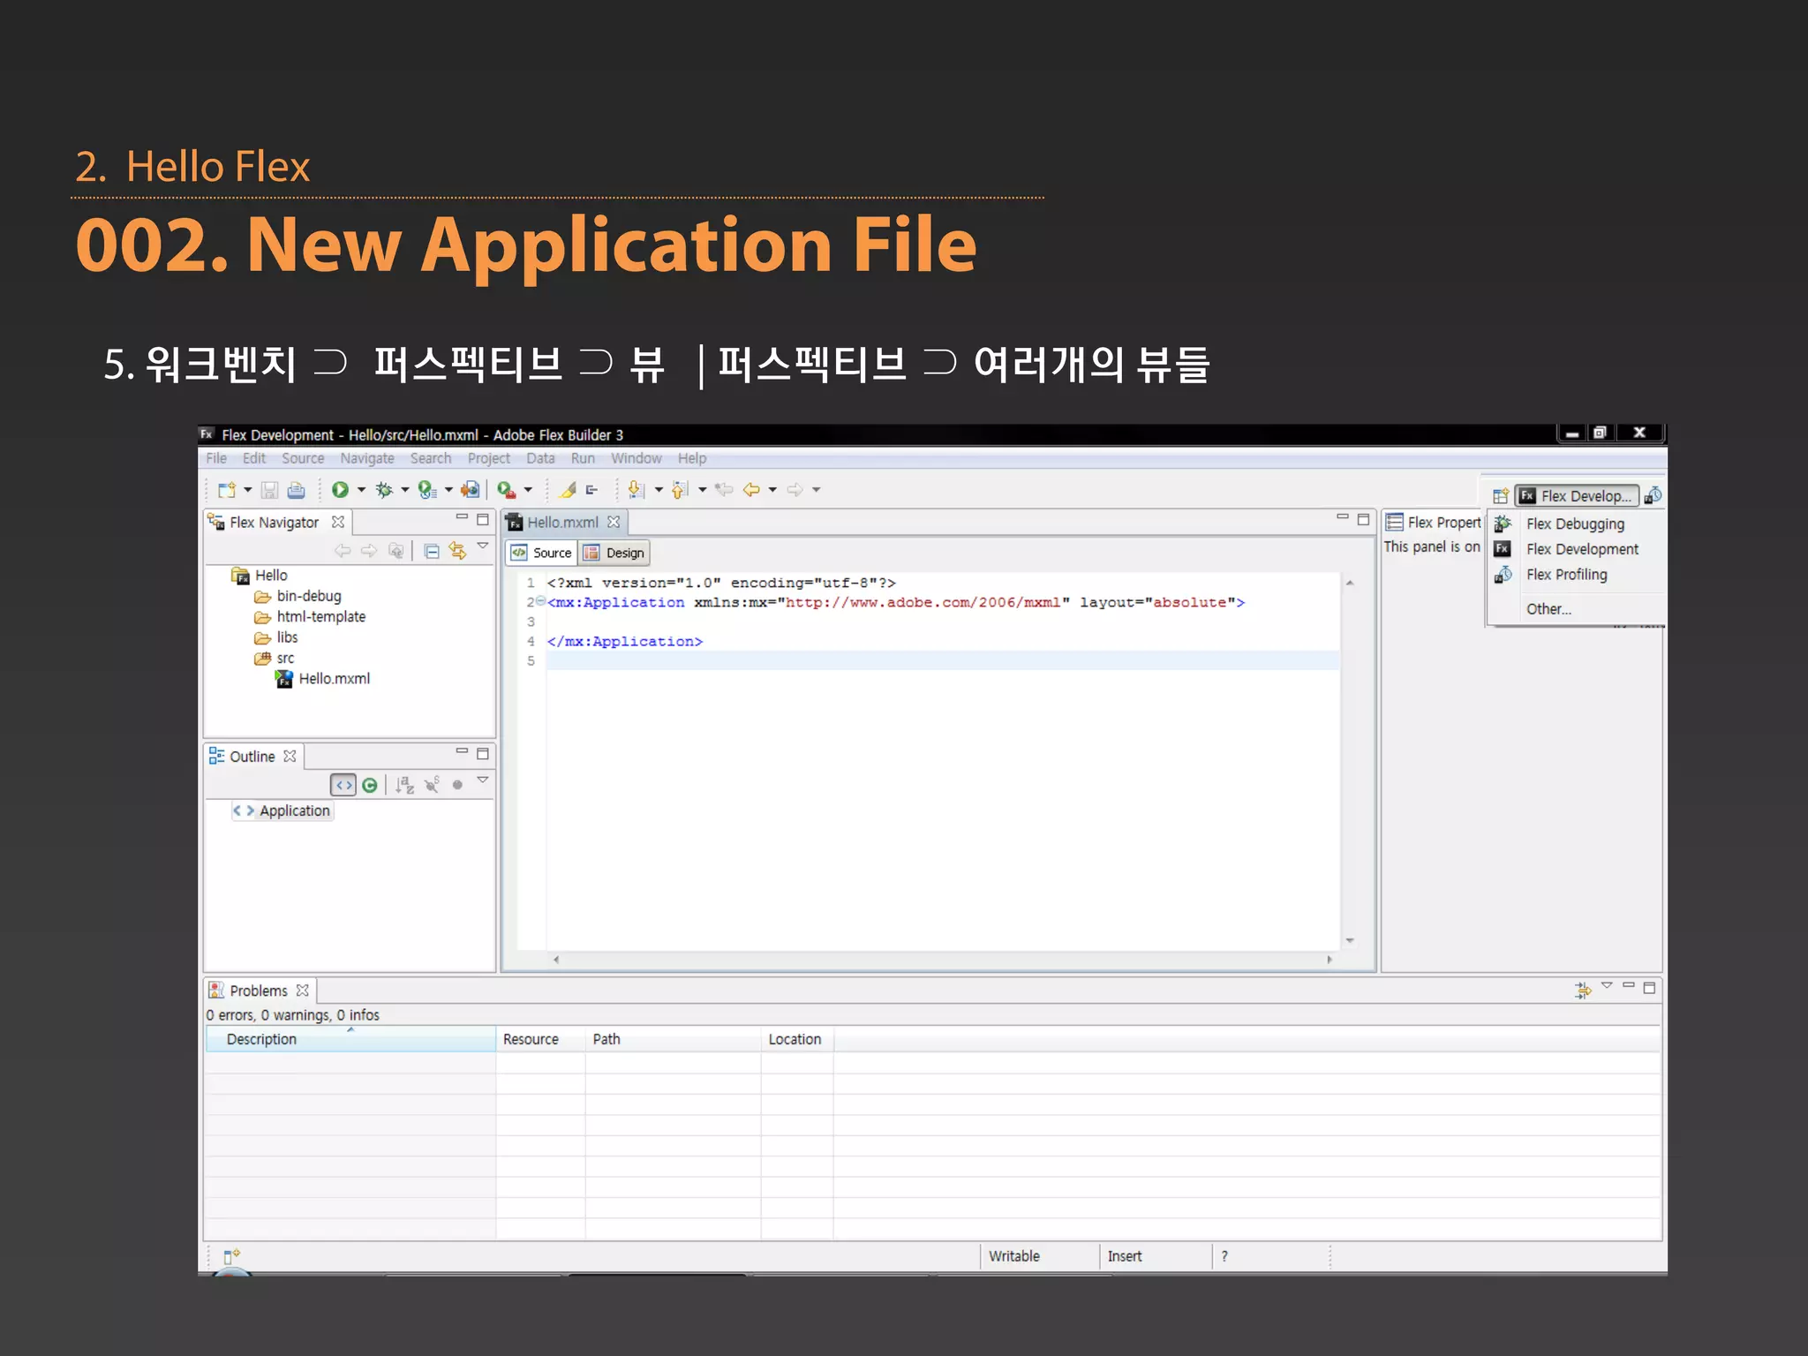
Task: Click the green Outline class-view icon
Action: click(370, 785)
